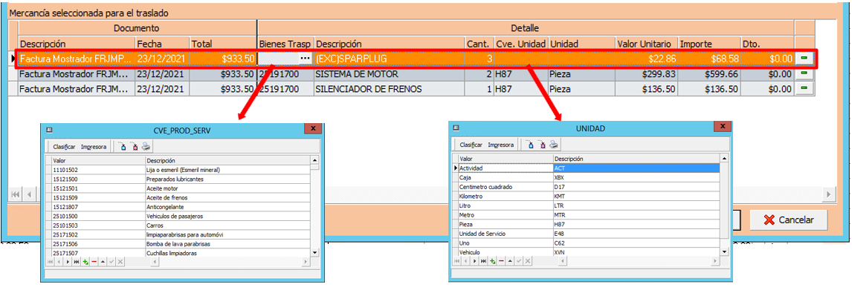Click the Cancelar button
This screenshot has width=852, height=287.
(x=788, y=220)
